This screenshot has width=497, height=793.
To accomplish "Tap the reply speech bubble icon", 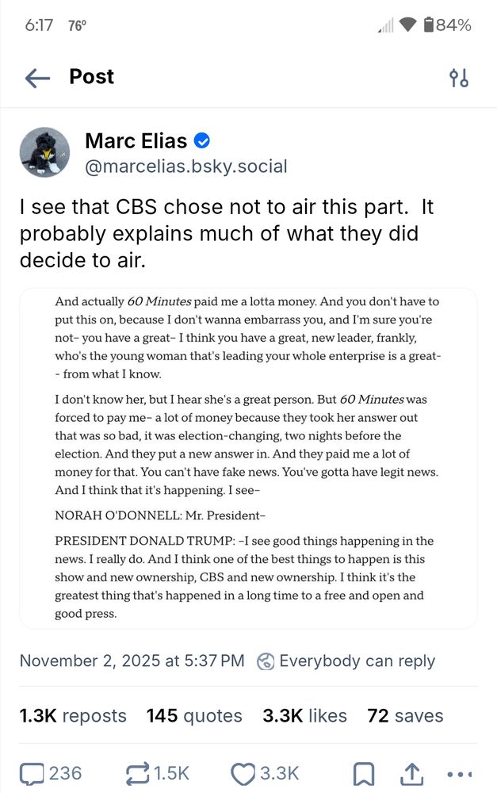I will [32, 773].
